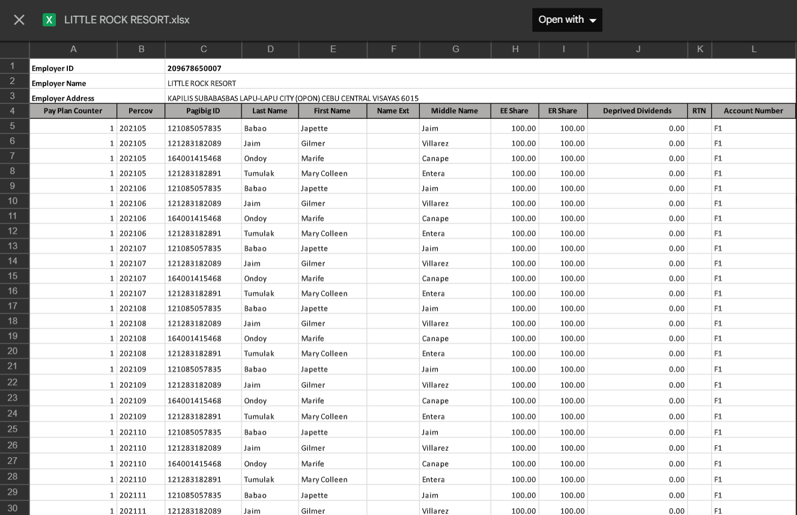Select column header L
797x515 pixels.
click(x=754, y=49)
